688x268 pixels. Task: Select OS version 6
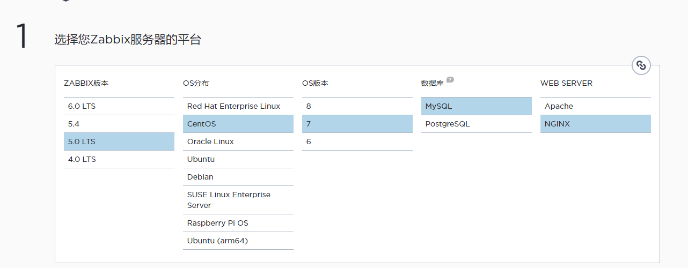pyautogui.click(x=357, y=142)
